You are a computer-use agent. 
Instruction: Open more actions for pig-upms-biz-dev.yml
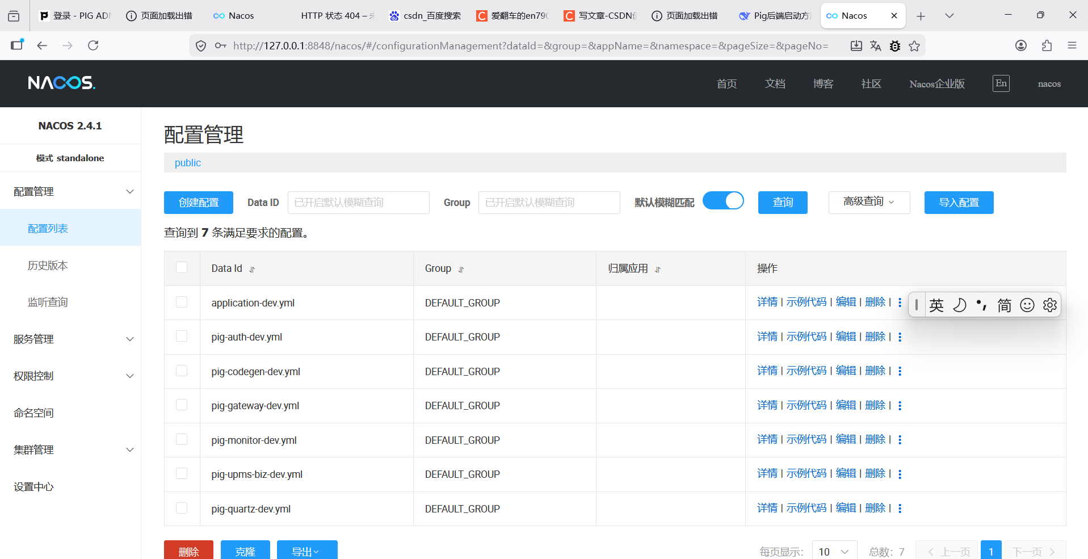(900, 474)
